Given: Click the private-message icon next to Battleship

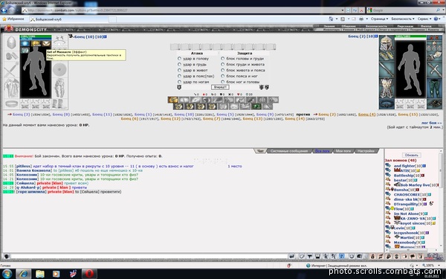Looking at the screenshot, I should (x=388, y=176).
